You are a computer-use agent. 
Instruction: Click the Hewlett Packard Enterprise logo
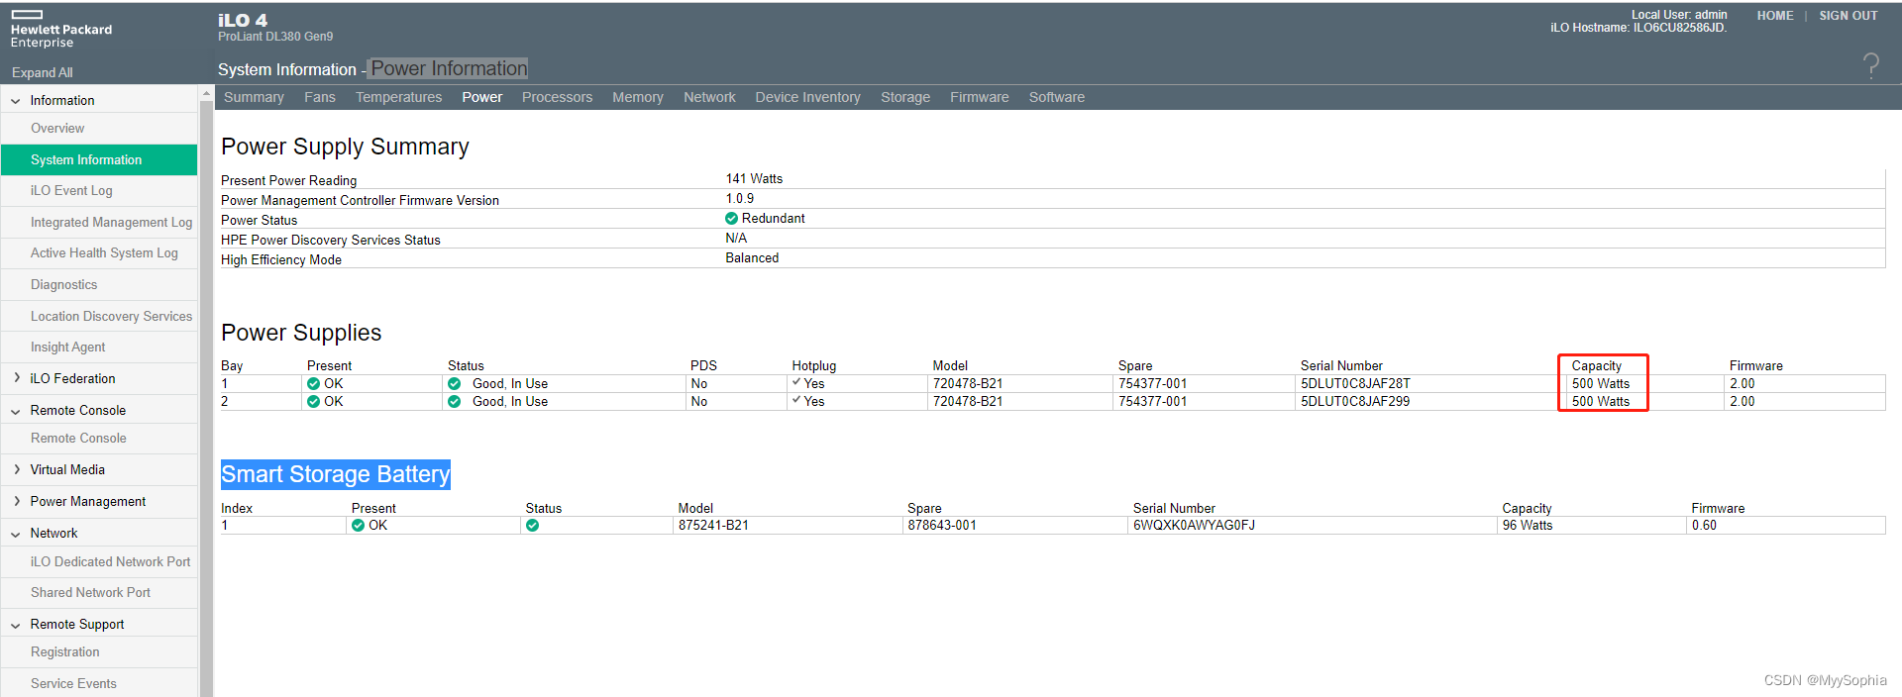coord(61,30)
